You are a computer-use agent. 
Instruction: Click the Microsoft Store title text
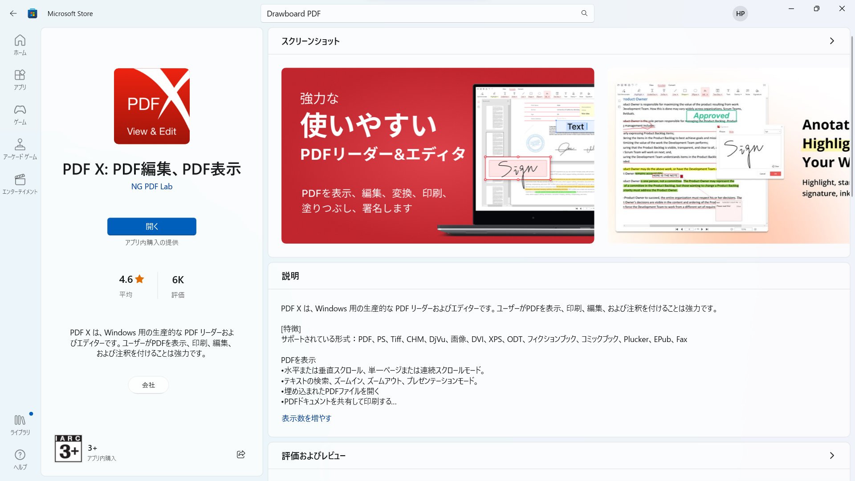(x=70, y=13)
